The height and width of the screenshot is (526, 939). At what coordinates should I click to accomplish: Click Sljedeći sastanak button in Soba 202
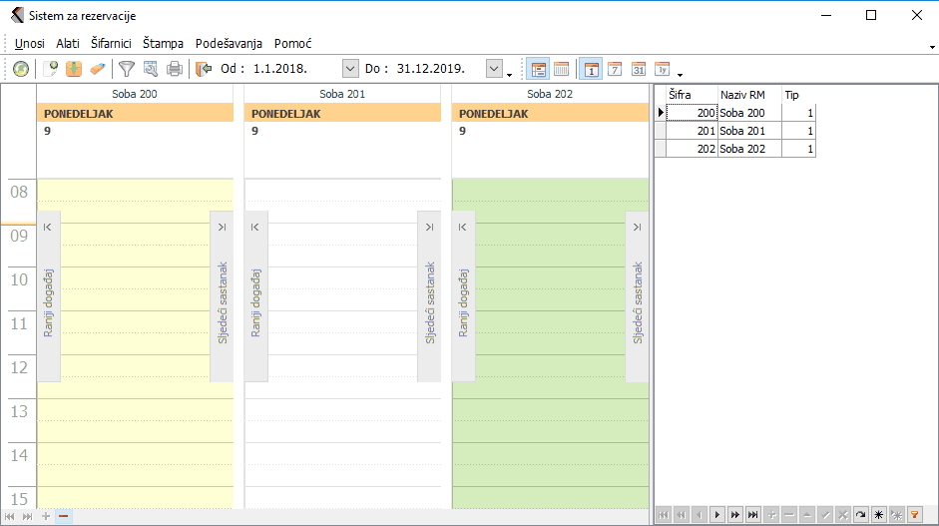point(638,296)
